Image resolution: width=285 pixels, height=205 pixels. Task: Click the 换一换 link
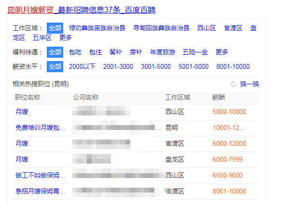point(250,84)
